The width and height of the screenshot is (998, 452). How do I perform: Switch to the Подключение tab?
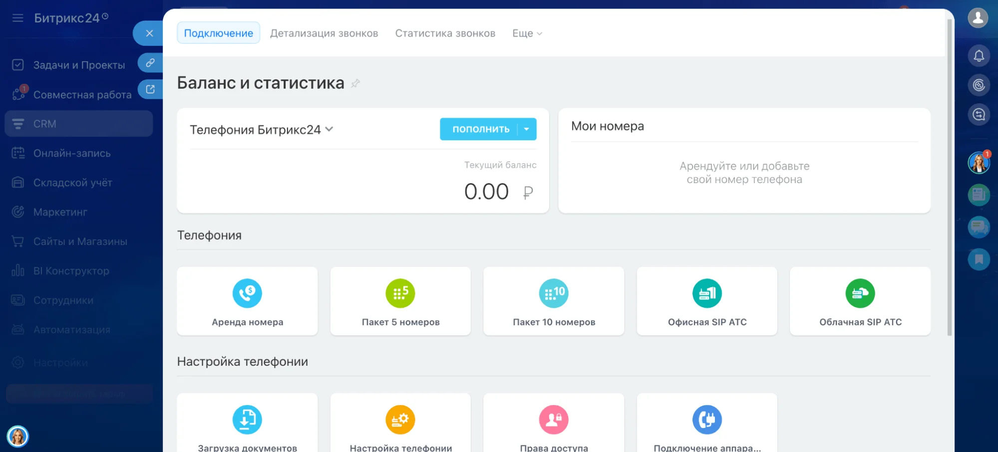tap(219, 33)
